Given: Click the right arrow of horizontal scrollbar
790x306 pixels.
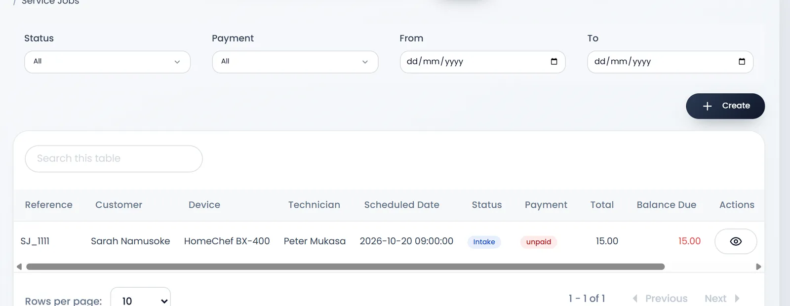Looking at the screenshot, I should click(x=758, y=267).
